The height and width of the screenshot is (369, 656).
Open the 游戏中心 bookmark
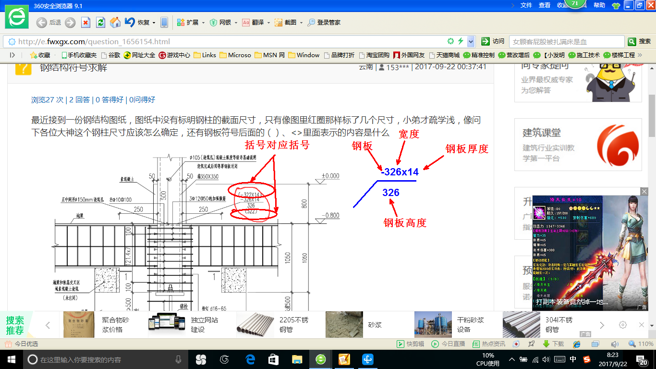[174, 55]
